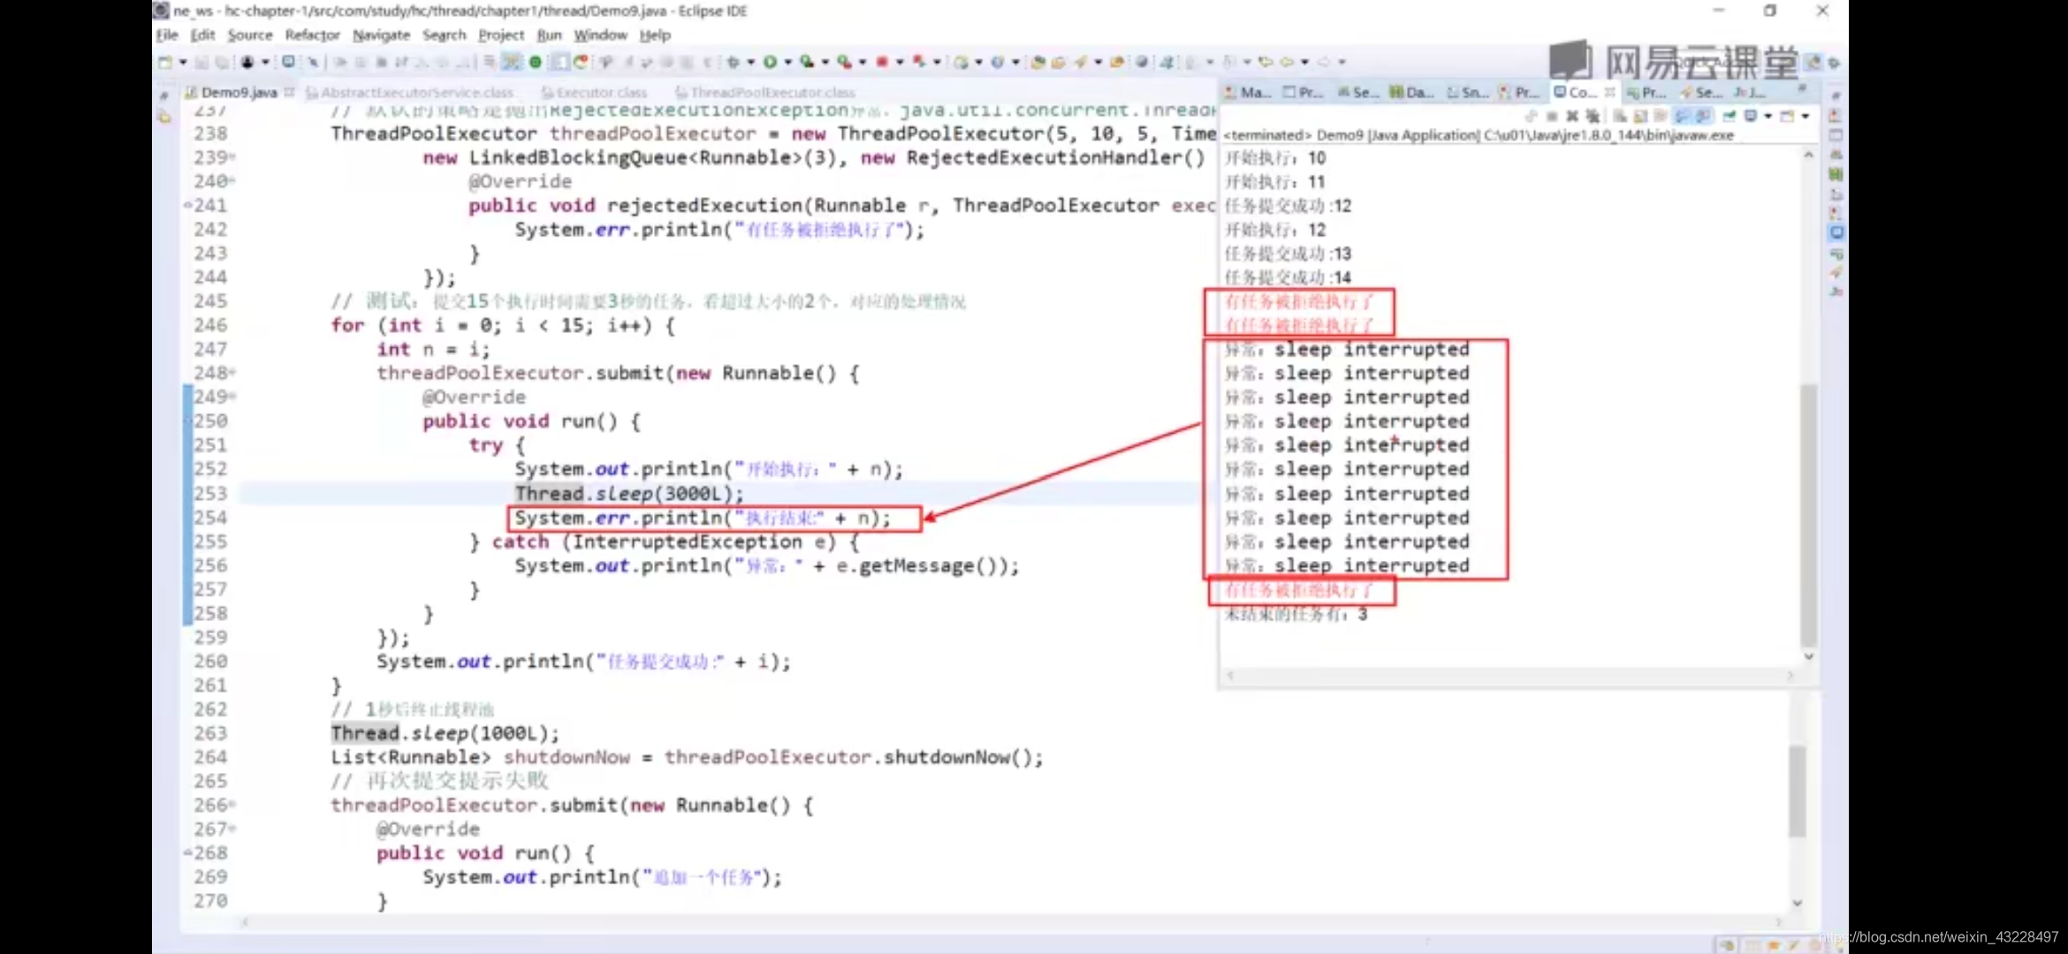The height and width of the screenshot is (954, 2068).
Task: Click the code editor vertical scrollbar thumb
Action: tap(1797, 791)
